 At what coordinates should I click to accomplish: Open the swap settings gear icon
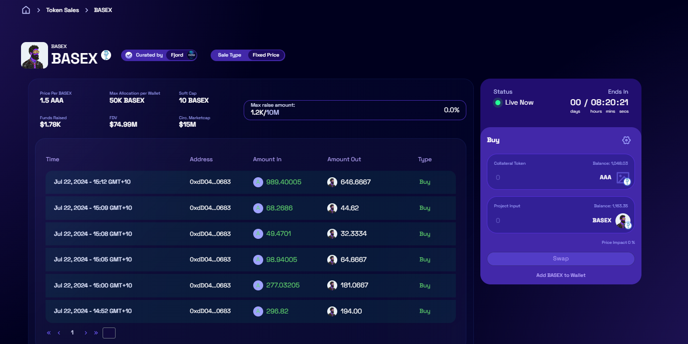coord(626,140)
